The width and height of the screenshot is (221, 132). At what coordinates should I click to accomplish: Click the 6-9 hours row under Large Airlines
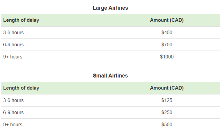coord(110,45)
